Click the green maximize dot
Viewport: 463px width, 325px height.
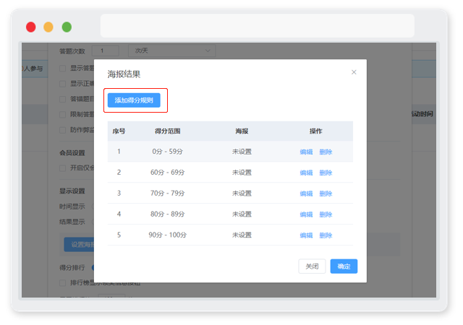[x=67, y=27]
